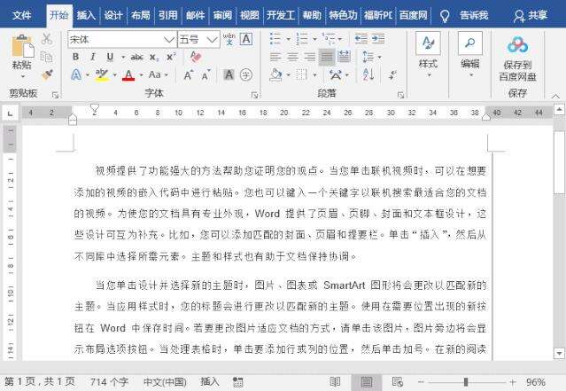The width and height of the screenshot is (566, 391).
Task: Switch to read mode view icon
Action: click(335, 382)
